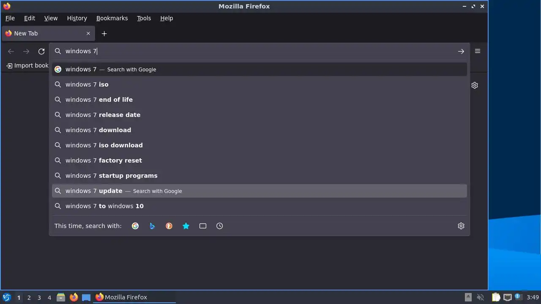Reload the current page
The width and height of the screenshot is (541, 304).
point(41,51)
